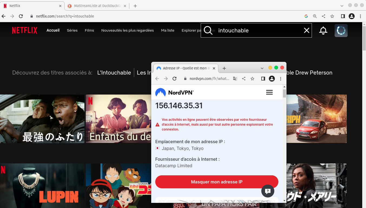Click the Netflix logo
Image resolution: width=366 pixels, height=208 pixels.
point(25,30)
